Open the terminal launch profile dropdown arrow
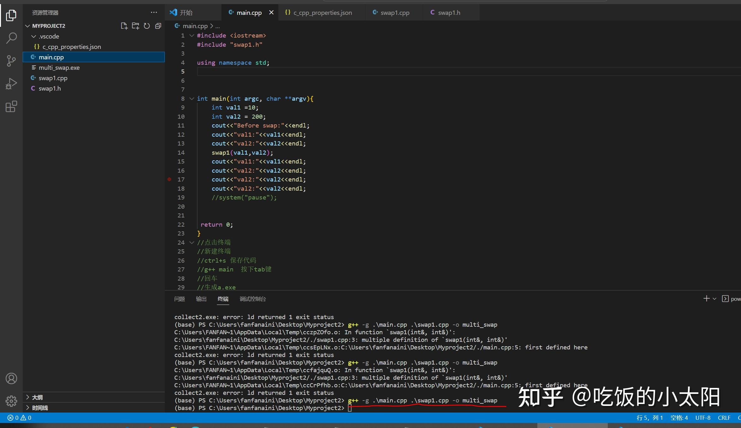 714,299
